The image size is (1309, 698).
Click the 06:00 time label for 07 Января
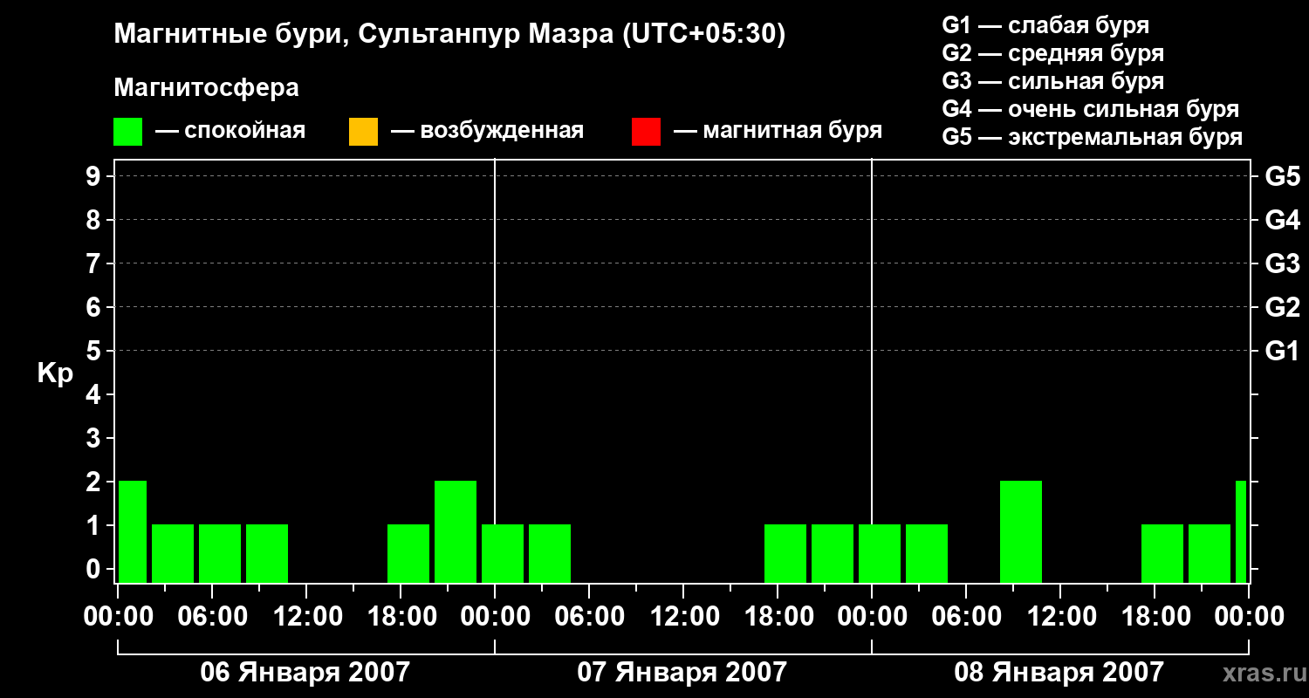coord(589,617)
